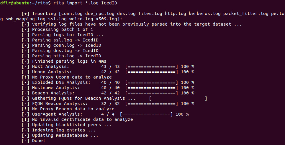Click 'Parsing conn.log -> IcedID' line

(61, 45)
